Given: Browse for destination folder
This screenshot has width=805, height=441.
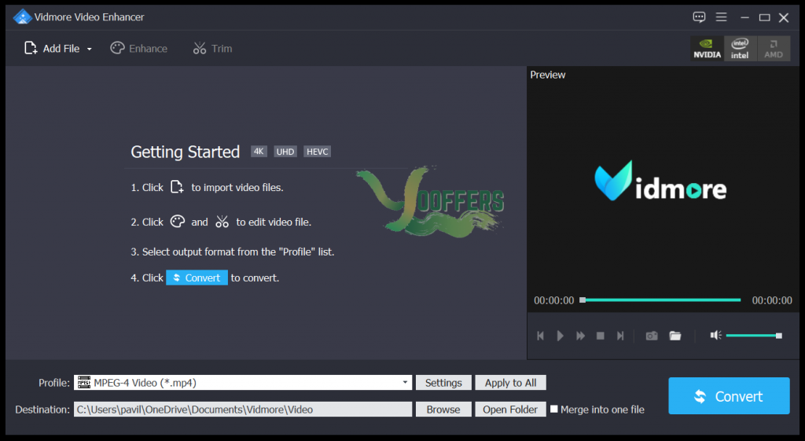Looking at the screenshot, I should tap(443, 410).
